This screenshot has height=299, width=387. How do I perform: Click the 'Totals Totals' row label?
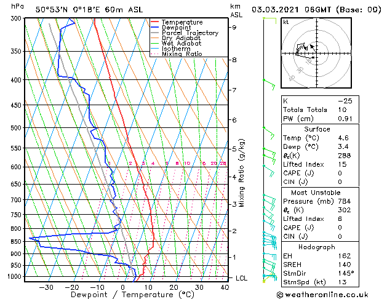(305, 110)
